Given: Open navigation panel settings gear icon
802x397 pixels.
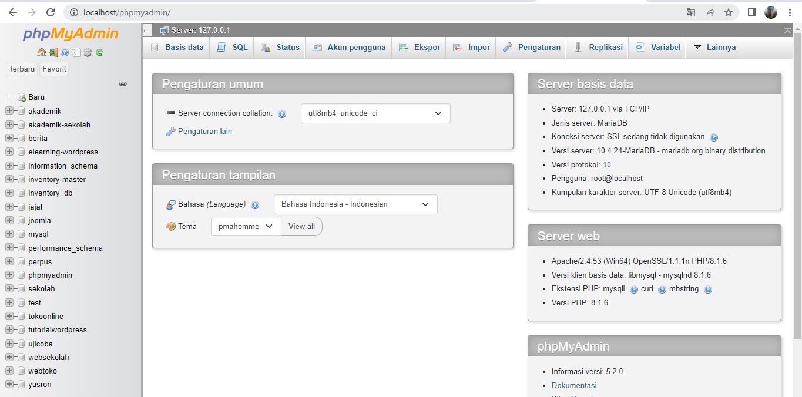Looking at the screenshot, I should tap(88, 53).
